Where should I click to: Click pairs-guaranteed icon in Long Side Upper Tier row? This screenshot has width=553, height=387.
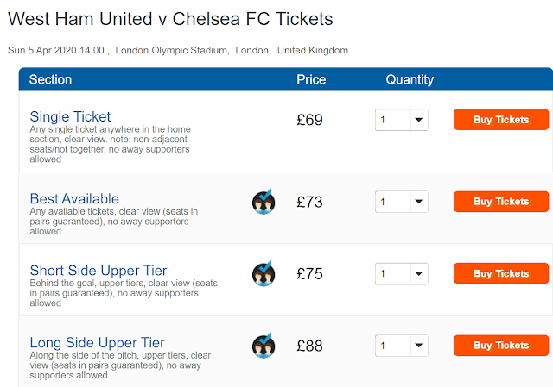264,346
